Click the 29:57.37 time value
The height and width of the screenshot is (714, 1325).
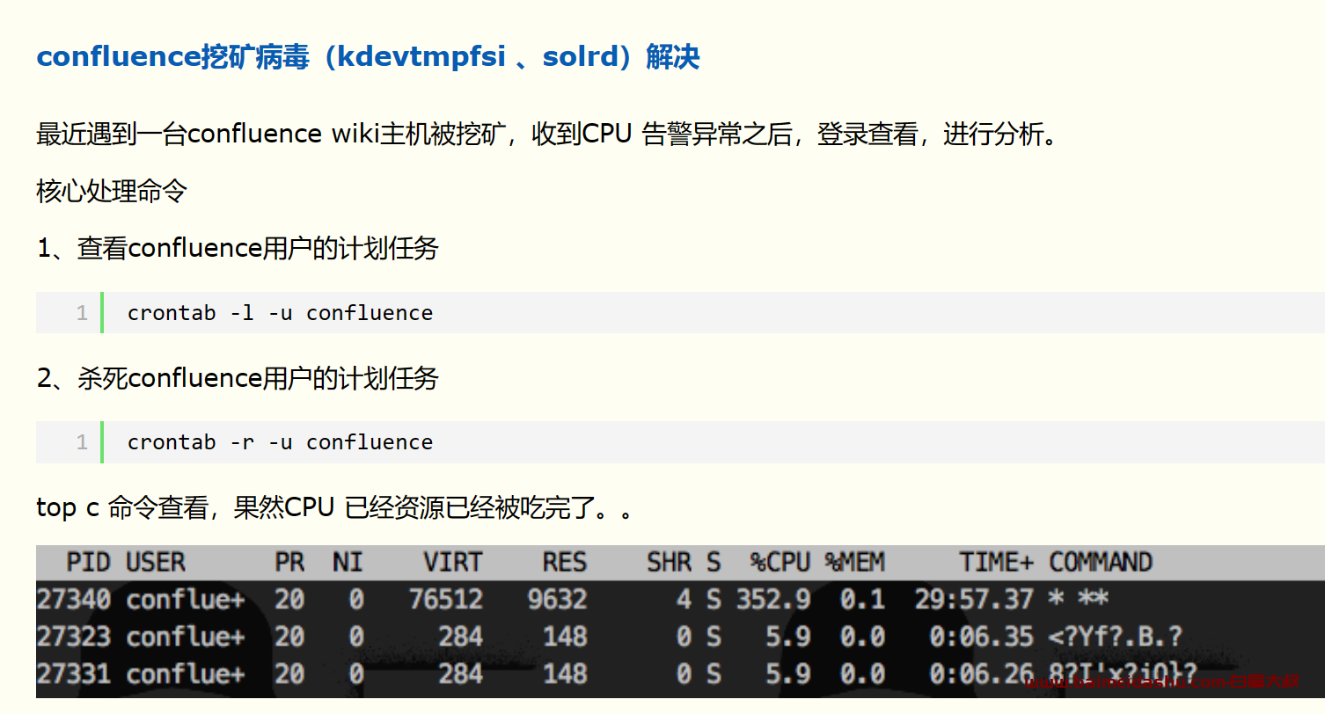tap(974, 600)
